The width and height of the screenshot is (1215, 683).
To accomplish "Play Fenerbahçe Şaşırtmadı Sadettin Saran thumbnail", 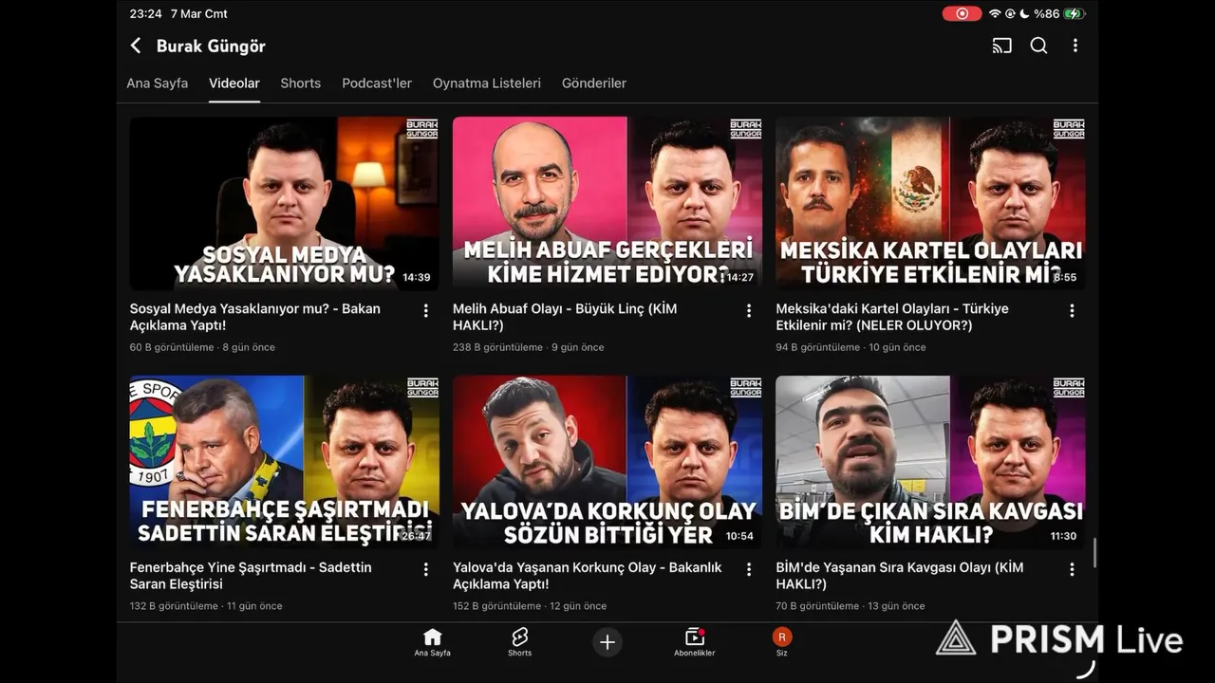I will (x=285, y=462).
